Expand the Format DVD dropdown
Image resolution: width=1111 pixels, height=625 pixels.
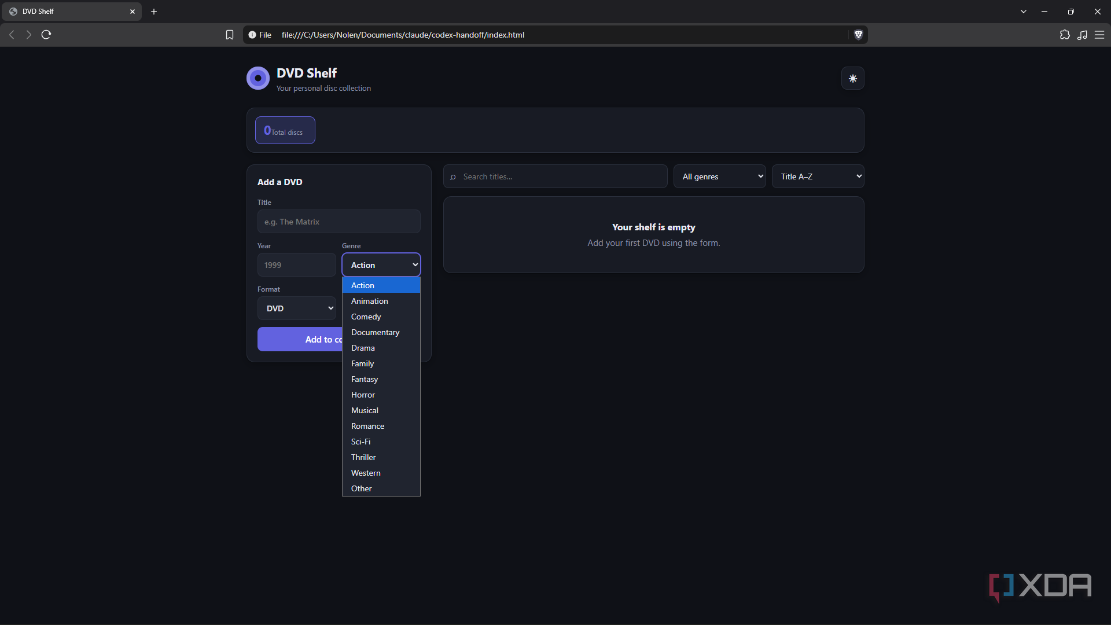point(297,308)
